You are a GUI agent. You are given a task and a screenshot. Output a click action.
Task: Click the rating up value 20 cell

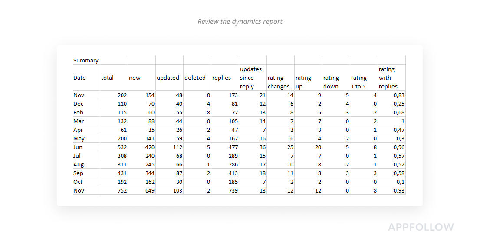tap(308, 147)
